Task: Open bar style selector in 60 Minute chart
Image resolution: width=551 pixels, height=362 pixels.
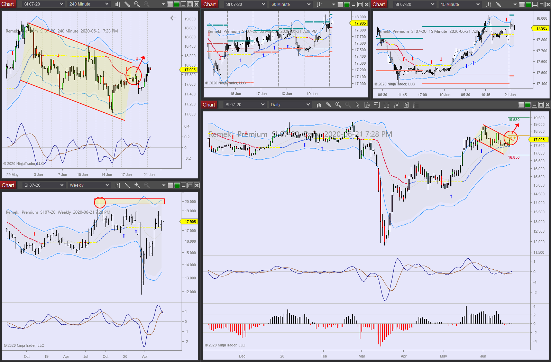Action: click(319, 4)
